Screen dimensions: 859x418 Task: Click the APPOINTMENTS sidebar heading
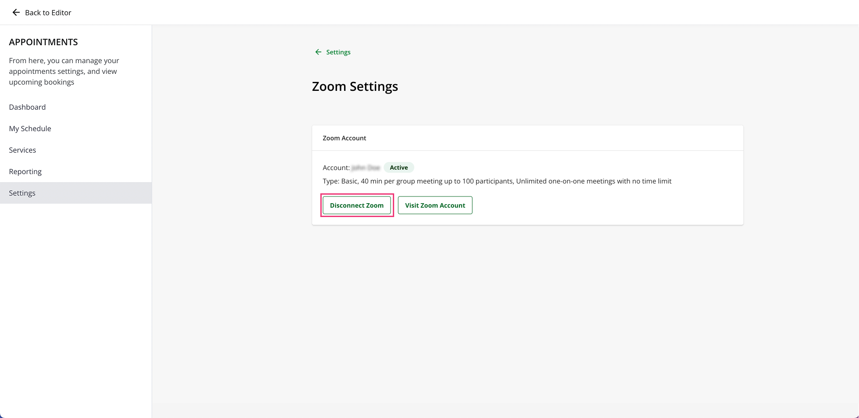pyautogui.click(x=43, y=42)
